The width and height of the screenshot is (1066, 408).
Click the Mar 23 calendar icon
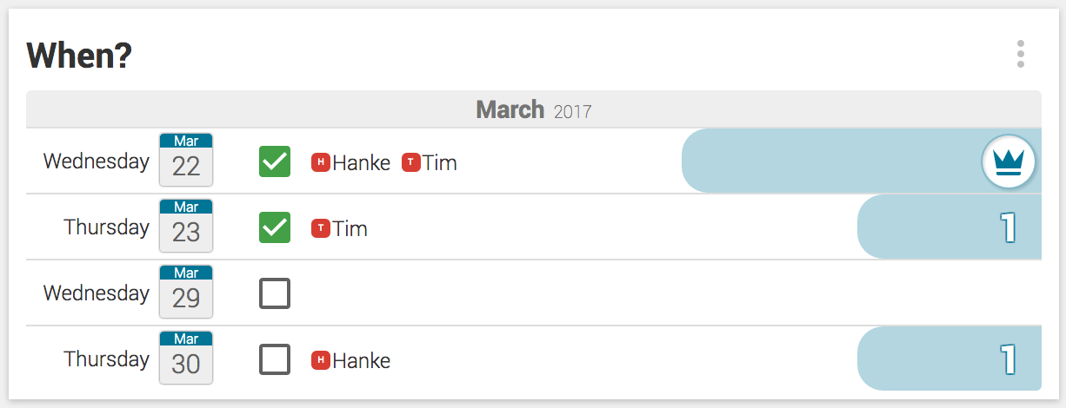coord(186,226)
